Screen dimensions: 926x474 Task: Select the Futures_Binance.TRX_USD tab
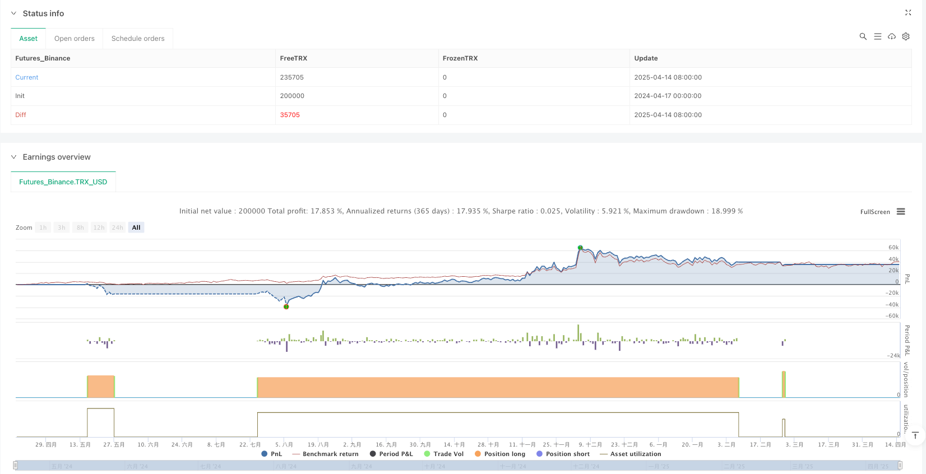[x=63, y=182]
